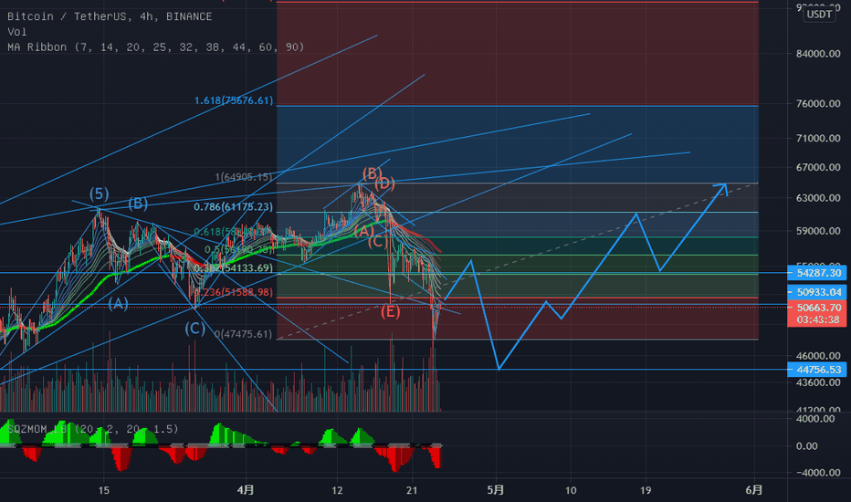Select the 0.236(51588.98) Fibonacci label
The height and width of the screenshot is (502, 851).
pyautogui.click(x=234, y=292)
